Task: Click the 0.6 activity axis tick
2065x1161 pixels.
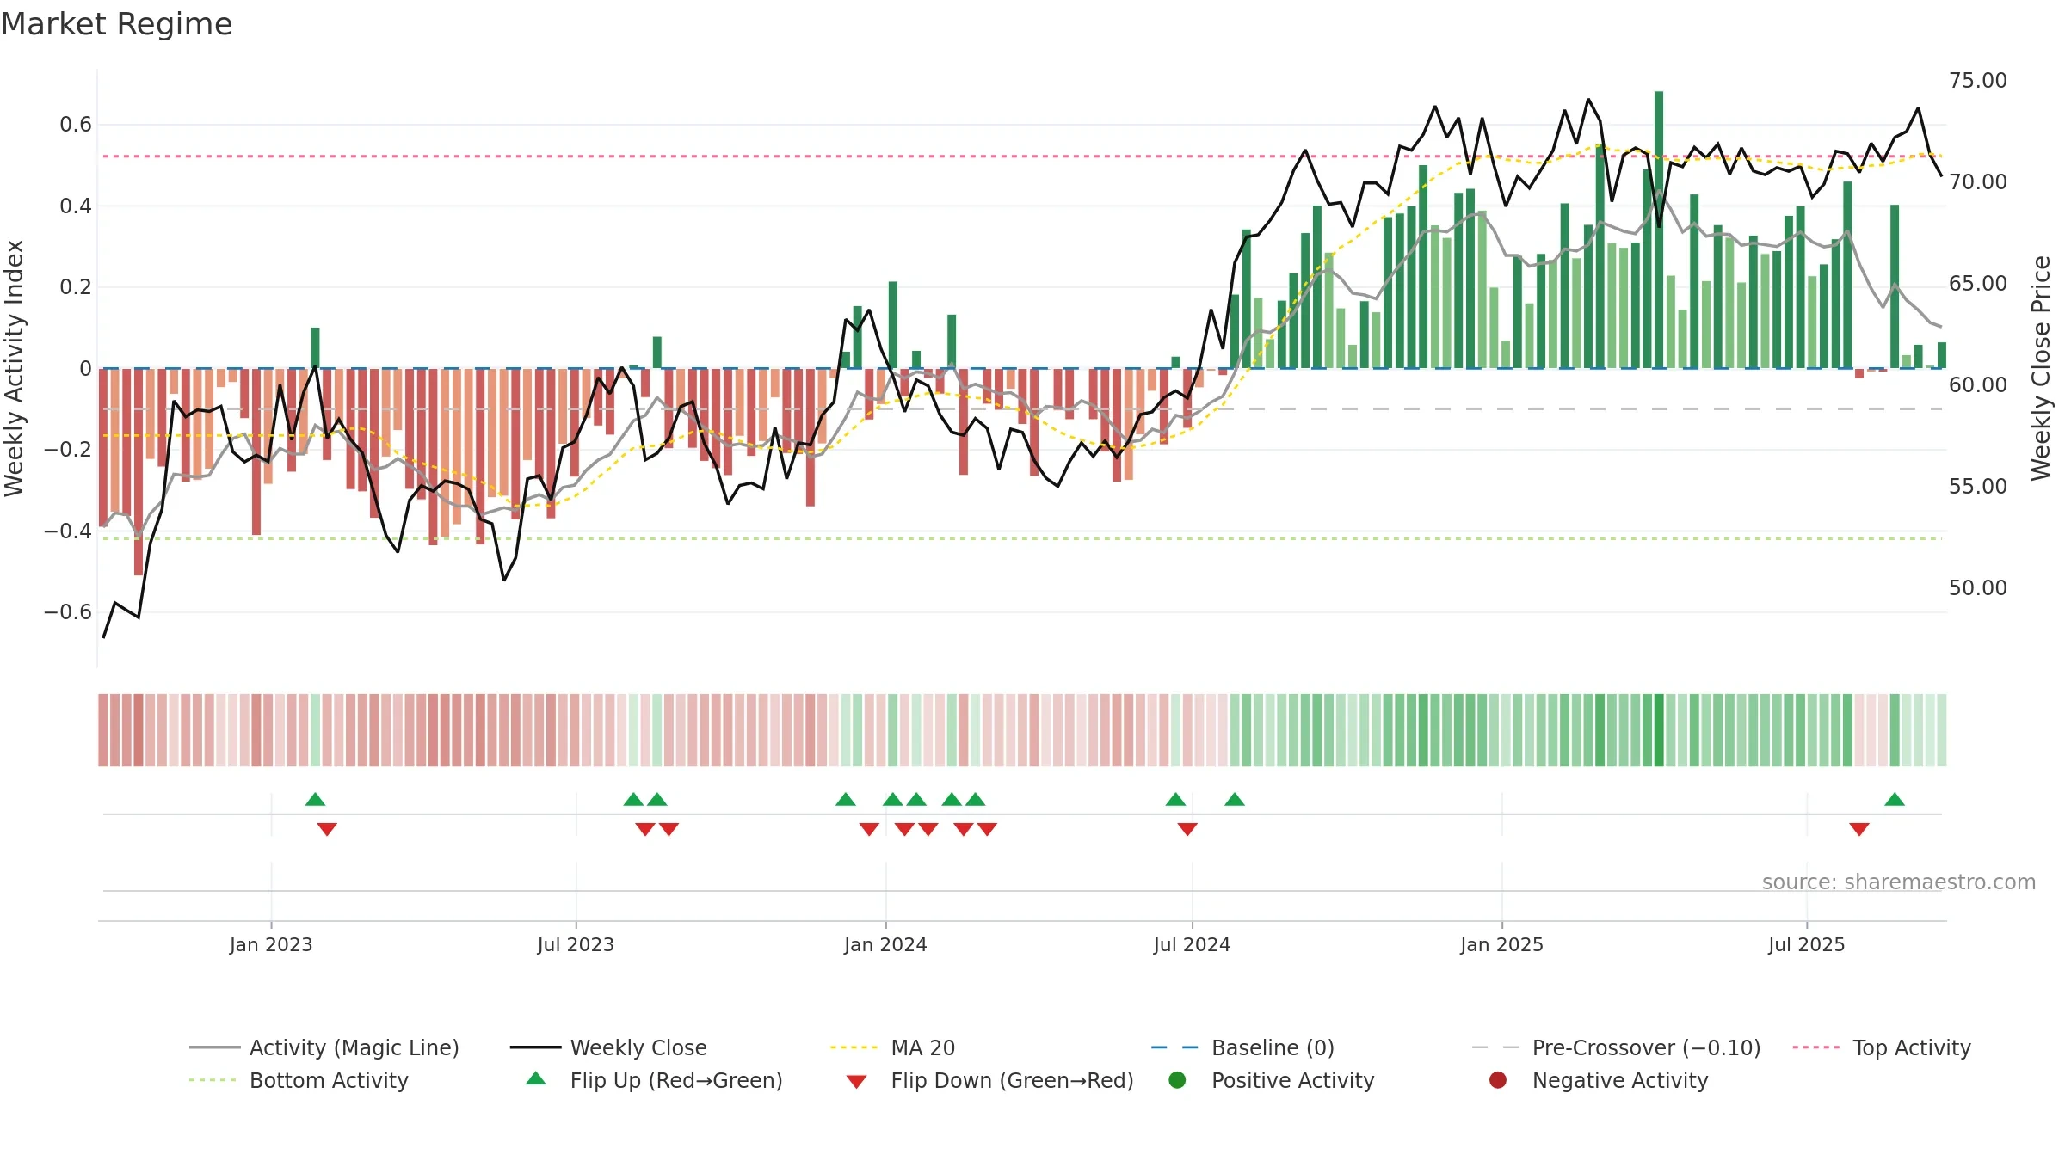Action: coord(76,125)
